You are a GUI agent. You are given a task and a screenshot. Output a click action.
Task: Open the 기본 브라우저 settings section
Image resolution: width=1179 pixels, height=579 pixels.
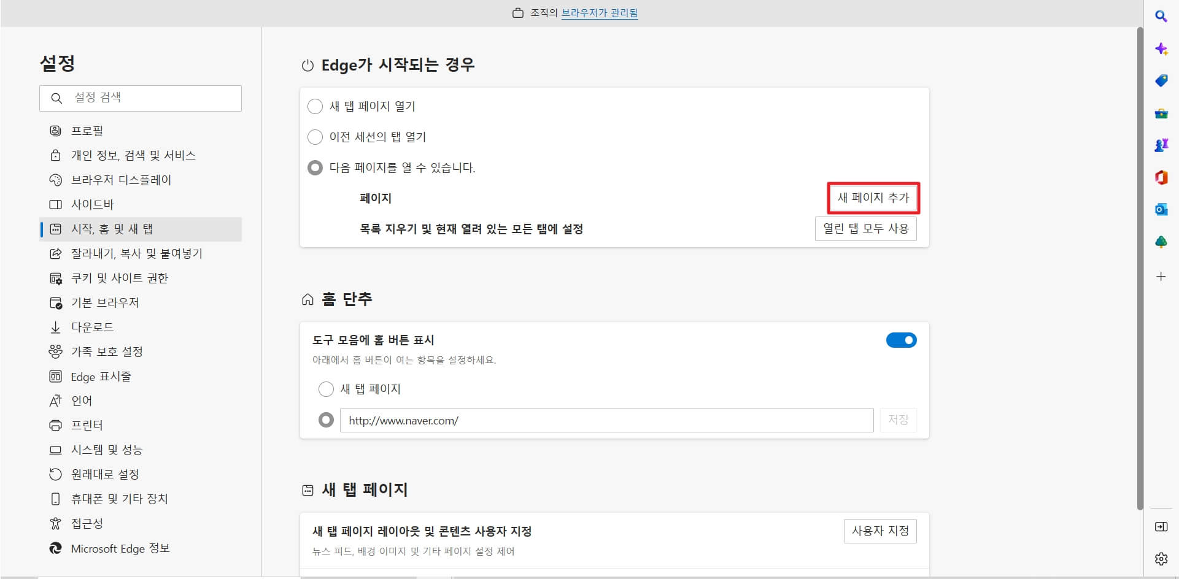pos(141,302)
